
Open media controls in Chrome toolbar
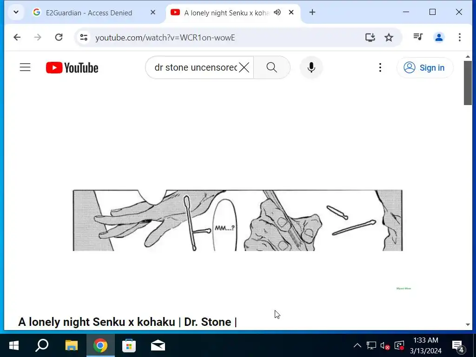418,37
